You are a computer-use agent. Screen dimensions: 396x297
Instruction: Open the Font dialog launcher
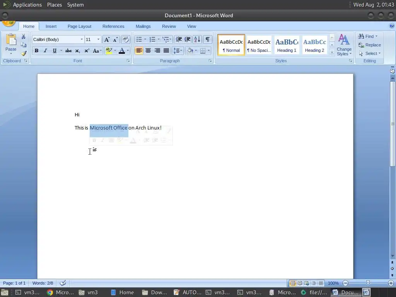pyautogui.click(x=128, y=61)
